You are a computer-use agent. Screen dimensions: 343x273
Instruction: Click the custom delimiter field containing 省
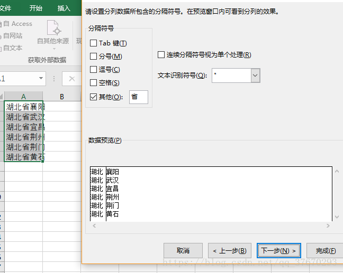click(139, 97)
